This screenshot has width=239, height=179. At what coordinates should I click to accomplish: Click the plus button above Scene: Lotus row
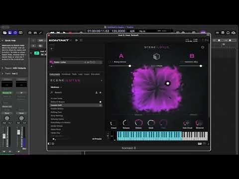pos(51,49)
